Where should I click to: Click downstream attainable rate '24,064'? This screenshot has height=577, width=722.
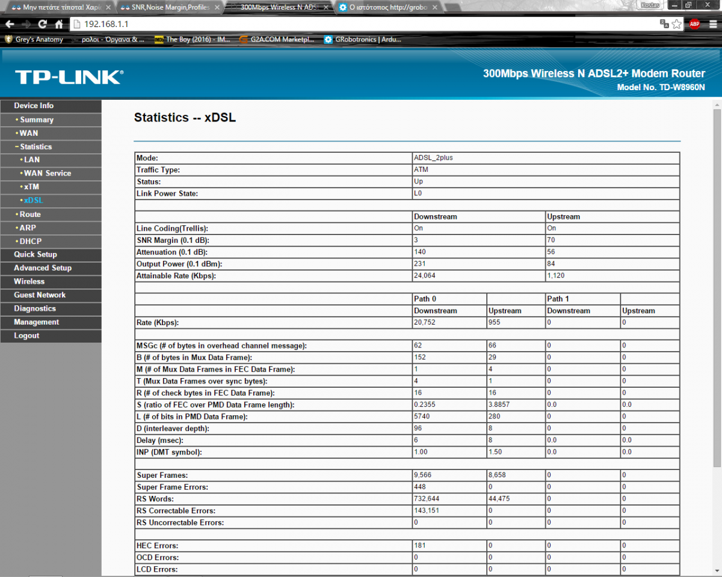click(425, 276)
